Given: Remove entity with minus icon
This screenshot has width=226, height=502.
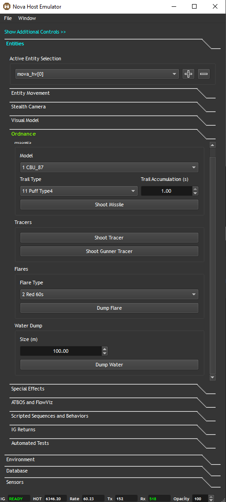Looking at the screenshot, I should tap(204, 74).
